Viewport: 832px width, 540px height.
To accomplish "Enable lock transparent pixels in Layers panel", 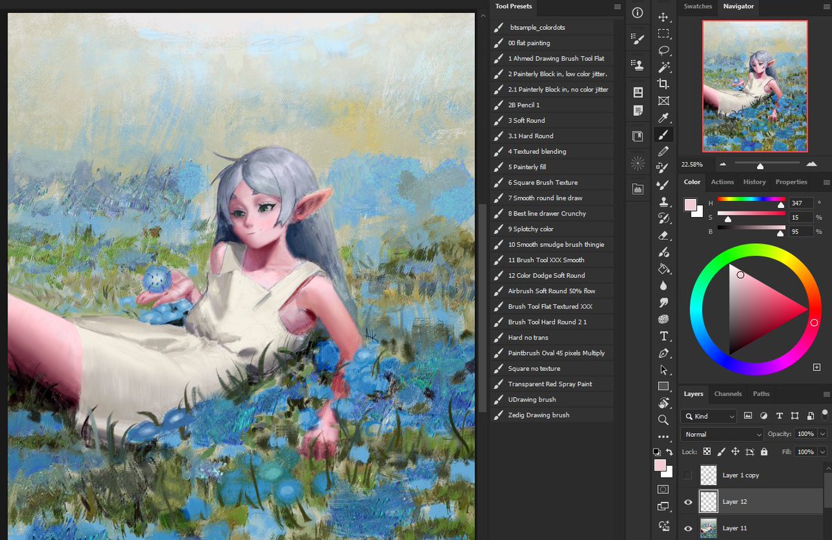I will coord(707,451).
